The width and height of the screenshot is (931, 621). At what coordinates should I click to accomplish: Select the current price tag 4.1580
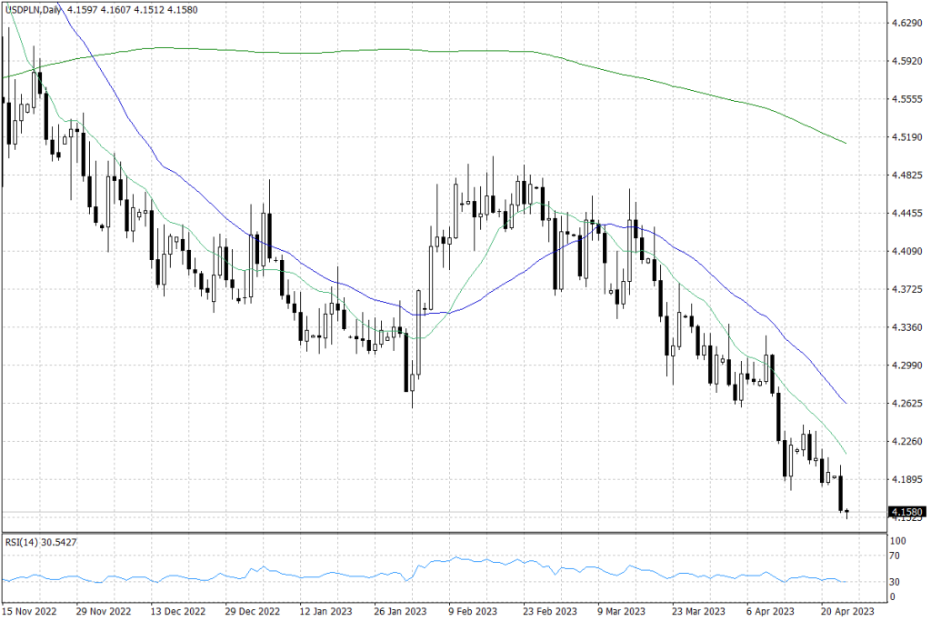click(909, 512)
